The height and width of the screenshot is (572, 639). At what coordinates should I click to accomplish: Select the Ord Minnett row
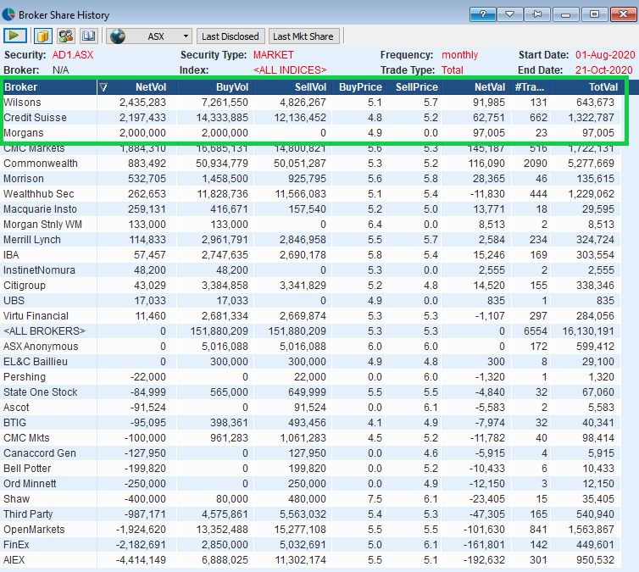click(x=312, y=484)
